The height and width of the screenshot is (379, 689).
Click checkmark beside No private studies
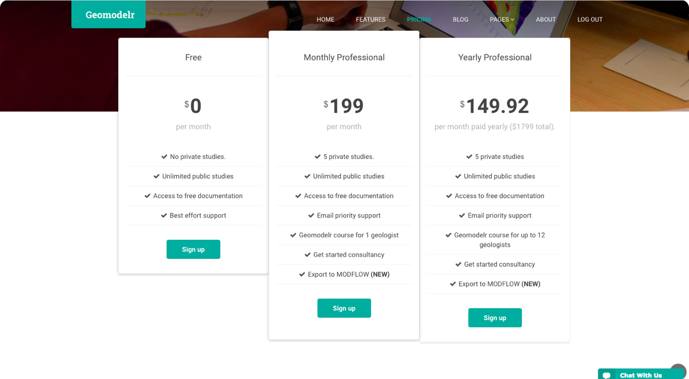164,157
